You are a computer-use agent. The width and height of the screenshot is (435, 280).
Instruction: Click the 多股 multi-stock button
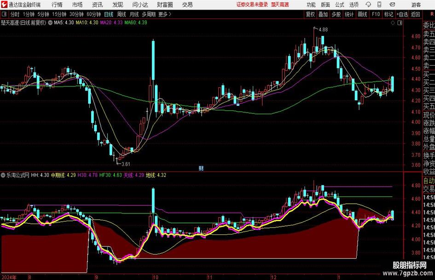coord(336,14)
